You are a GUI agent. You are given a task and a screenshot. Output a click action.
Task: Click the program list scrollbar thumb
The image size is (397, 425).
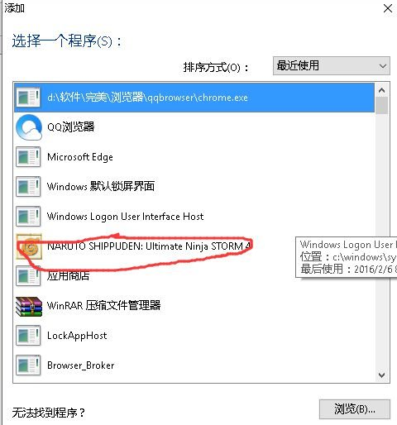[x=382, y=105]
